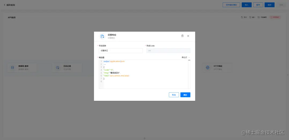The image size is (289, 140).
Task: Click the 日志记录 node log icon
Action: 58,67
